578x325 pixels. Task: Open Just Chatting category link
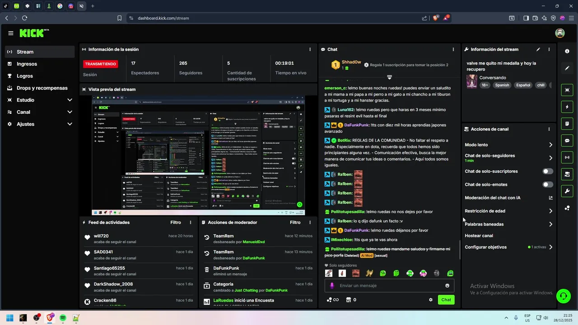(247, 290)
